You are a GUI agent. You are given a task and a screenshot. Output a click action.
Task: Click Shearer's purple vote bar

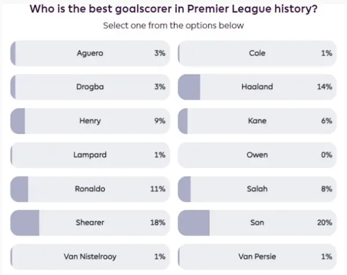pos(25,222)
